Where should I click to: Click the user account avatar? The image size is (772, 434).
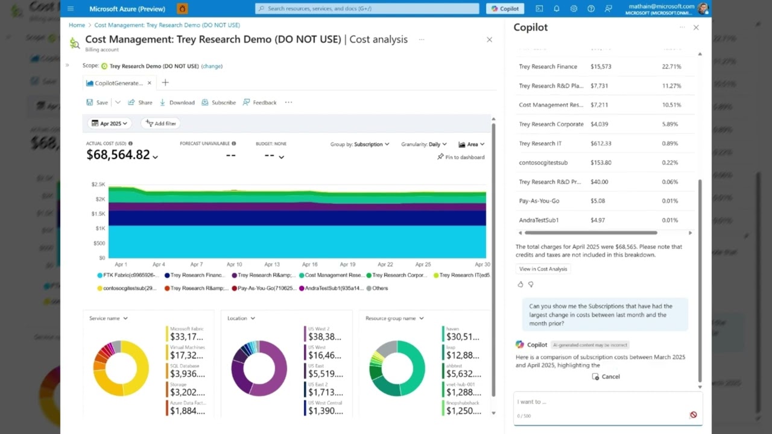coord(703,8)
